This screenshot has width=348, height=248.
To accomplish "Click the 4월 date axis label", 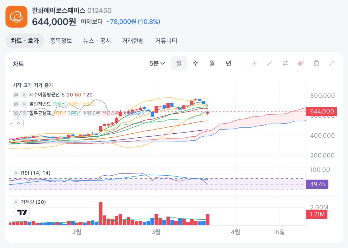I will 235,232.
